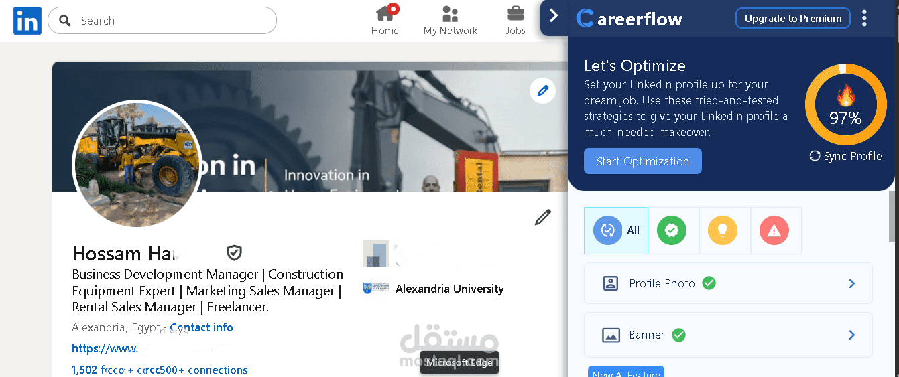Click the Alexandria University logo
The height and width of the screenshot is (377, 899).
[x=376, y=289]
